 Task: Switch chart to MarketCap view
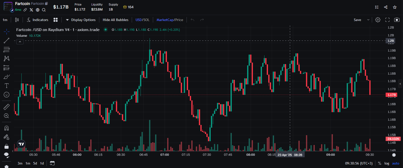pos(165,20)
